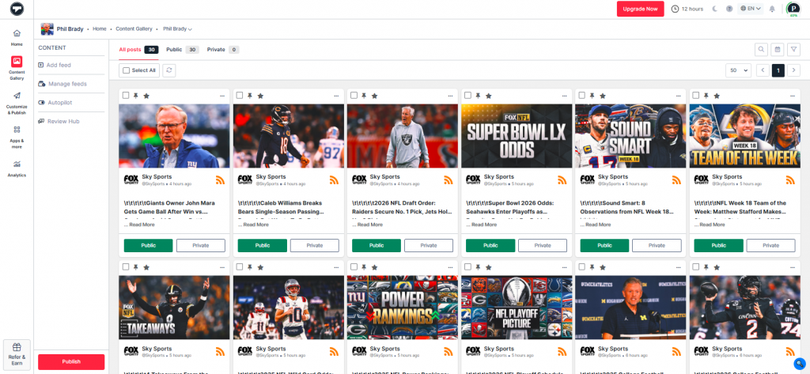The width and height of the screenshot is (810, 374).
Task: Check the Select All checkbox
Action: [x=126, y=70]
